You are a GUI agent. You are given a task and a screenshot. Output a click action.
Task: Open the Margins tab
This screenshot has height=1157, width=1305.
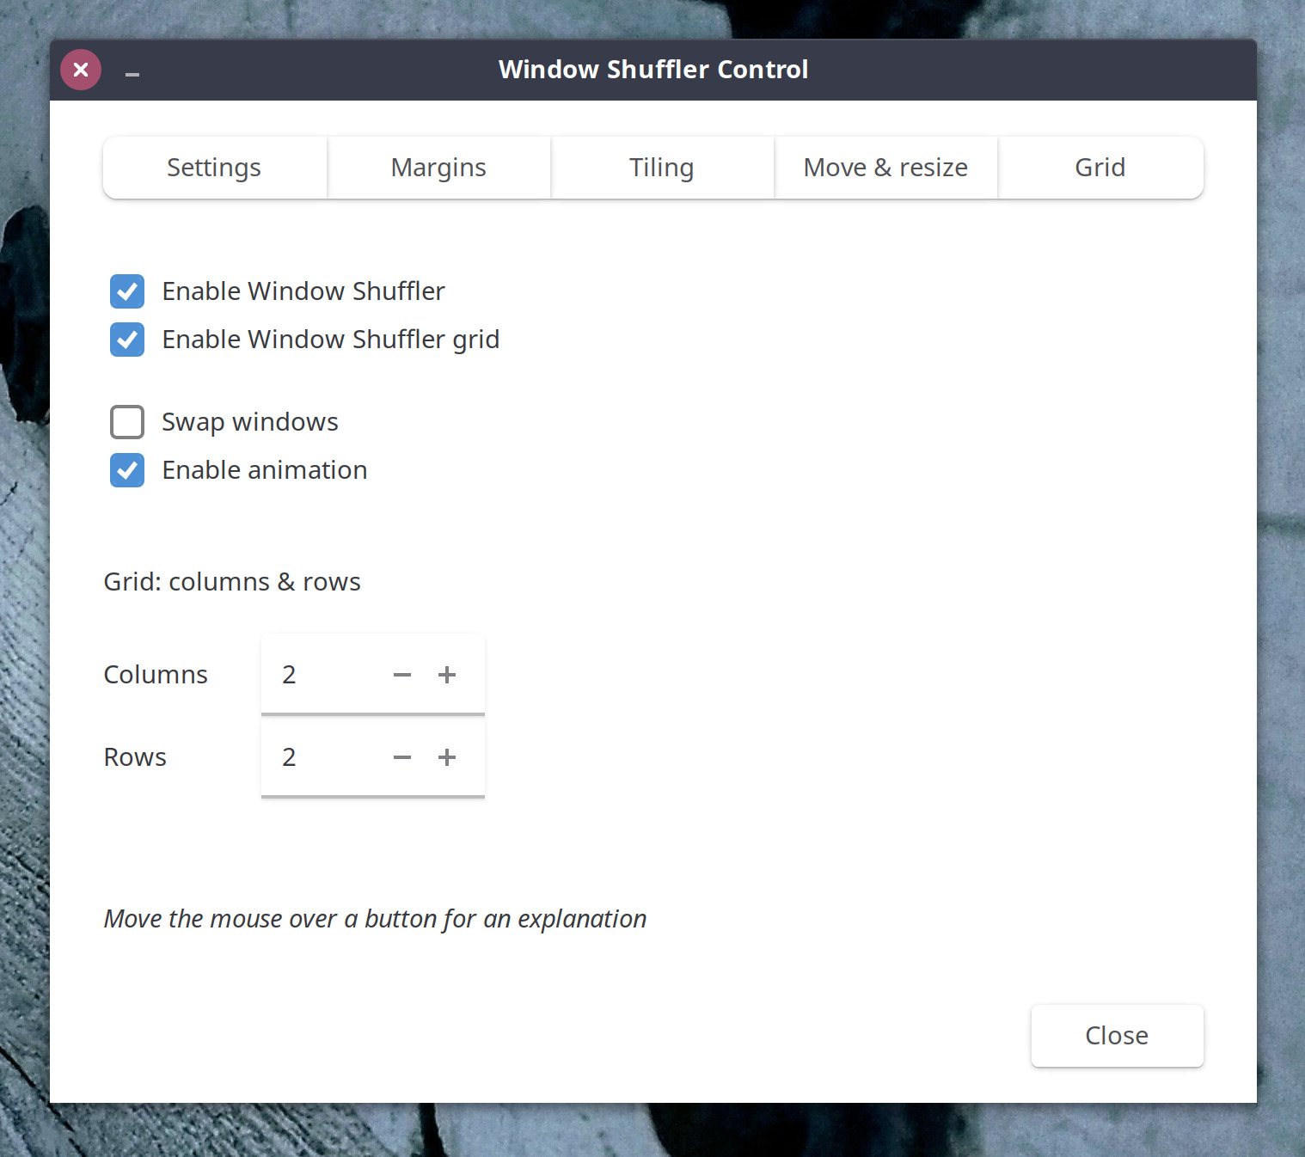pyautogui.click(x=438, y=168)
